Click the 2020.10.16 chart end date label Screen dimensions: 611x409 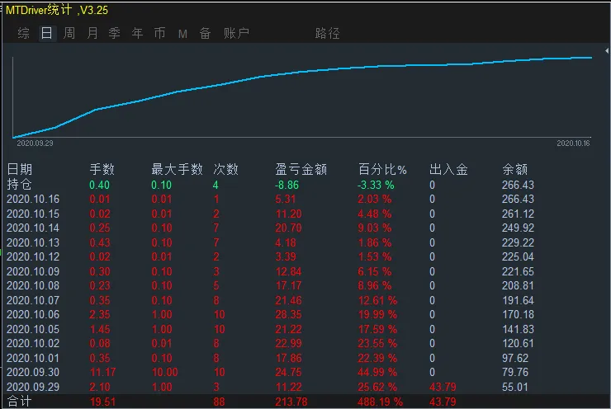(x=573, y=143)
